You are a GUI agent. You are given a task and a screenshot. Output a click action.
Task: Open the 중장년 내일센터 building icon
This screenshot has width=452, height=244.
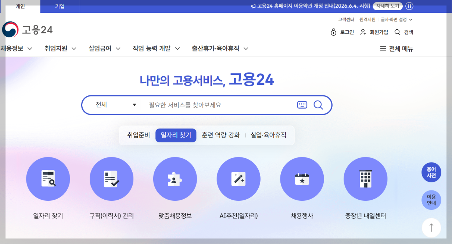[365, 179]
